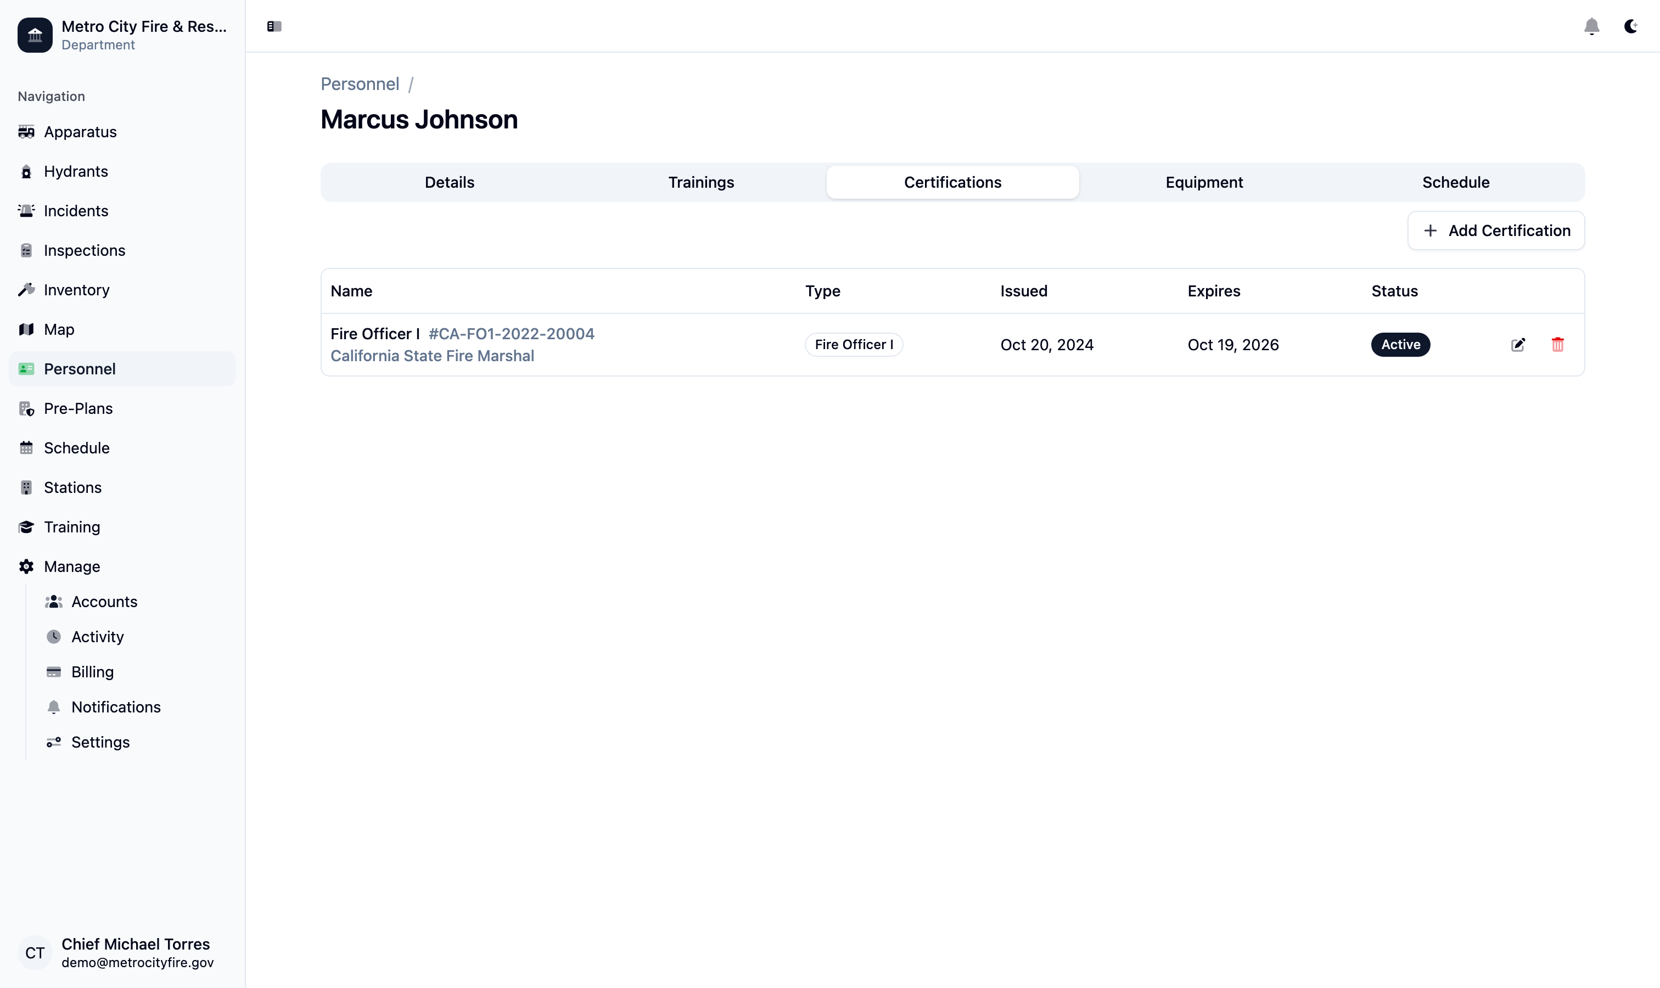
Task: Open the Schedule tab for Marcus Johnson
Action: [x=1456, y=182]
